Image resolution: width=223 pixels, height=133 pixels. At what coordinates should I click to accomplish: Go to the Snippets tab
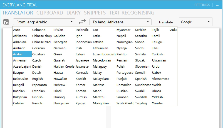point(95,13)
